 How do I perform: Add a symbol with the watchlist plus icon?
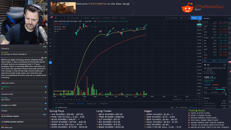(x=225, y=18)
